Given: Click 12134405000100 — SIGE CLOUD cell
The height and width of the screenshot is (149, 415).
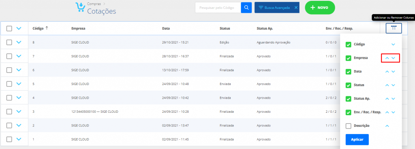Looking at the screenshot, I should point(94,112).
